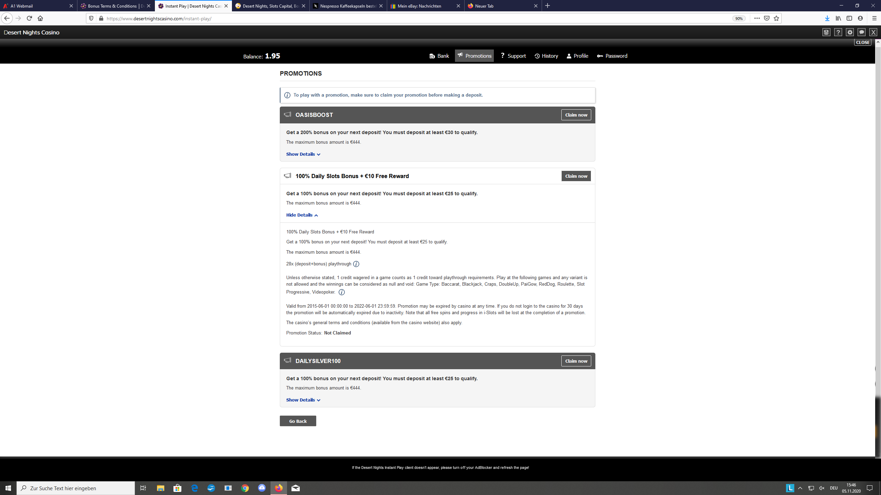881x495 pixels.
Task: Switch to Mein eBay: Nachrichten tab
Action: click(x=426, y=6)
